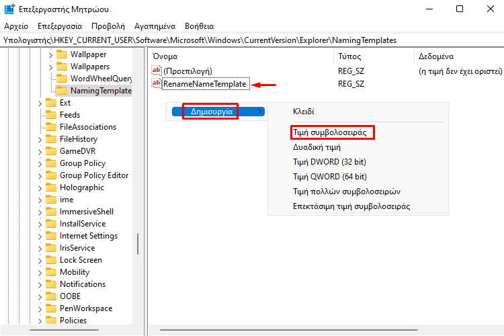Click the Notifications folder icon

pos(51,284)
